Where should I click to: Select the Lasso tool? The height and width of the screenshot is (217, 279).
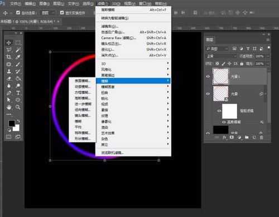coord(8,50)
